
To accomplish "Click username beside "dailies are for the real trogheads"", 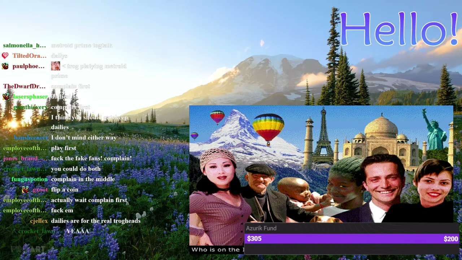I will [x=39, y=221].
